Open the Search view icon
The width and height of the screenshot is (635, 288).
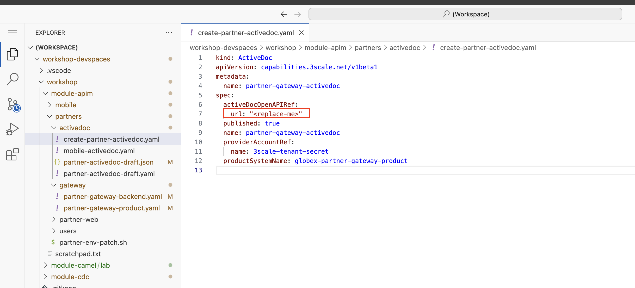[x=13, y=79]
